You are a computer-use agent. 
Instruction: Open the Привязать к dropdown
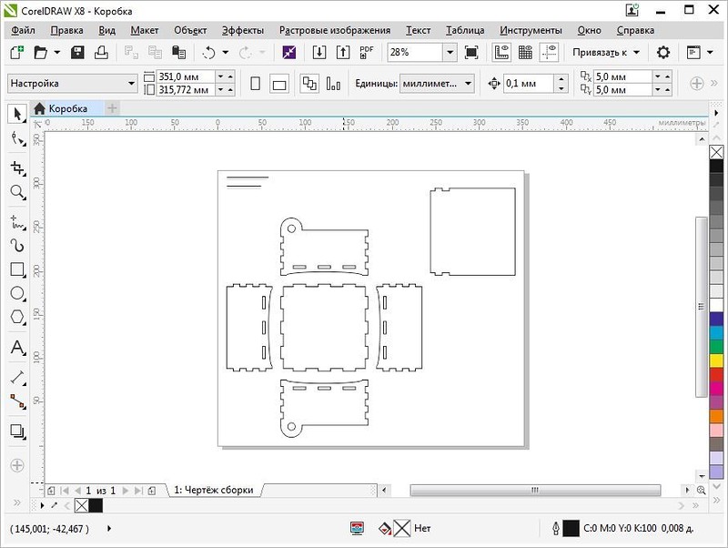[636, 52]
